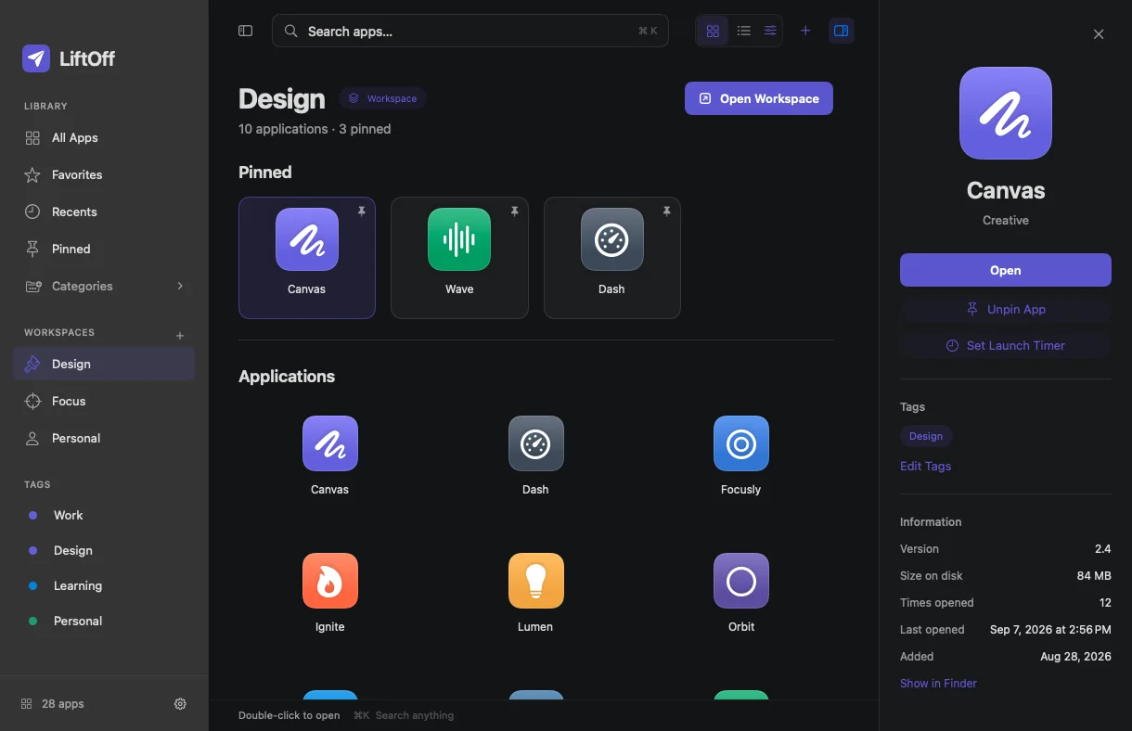Click the Show in Finder link

[938, 683]
